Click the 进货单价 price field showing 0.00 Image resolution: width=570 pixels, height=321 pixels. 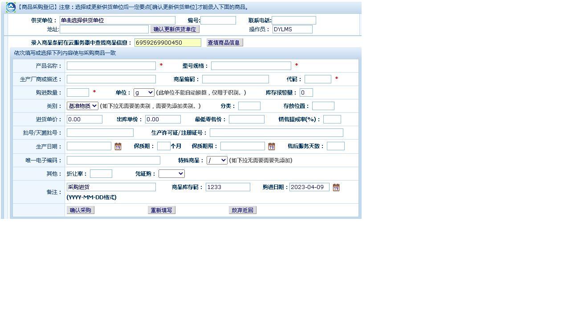(x=85, y=119)
